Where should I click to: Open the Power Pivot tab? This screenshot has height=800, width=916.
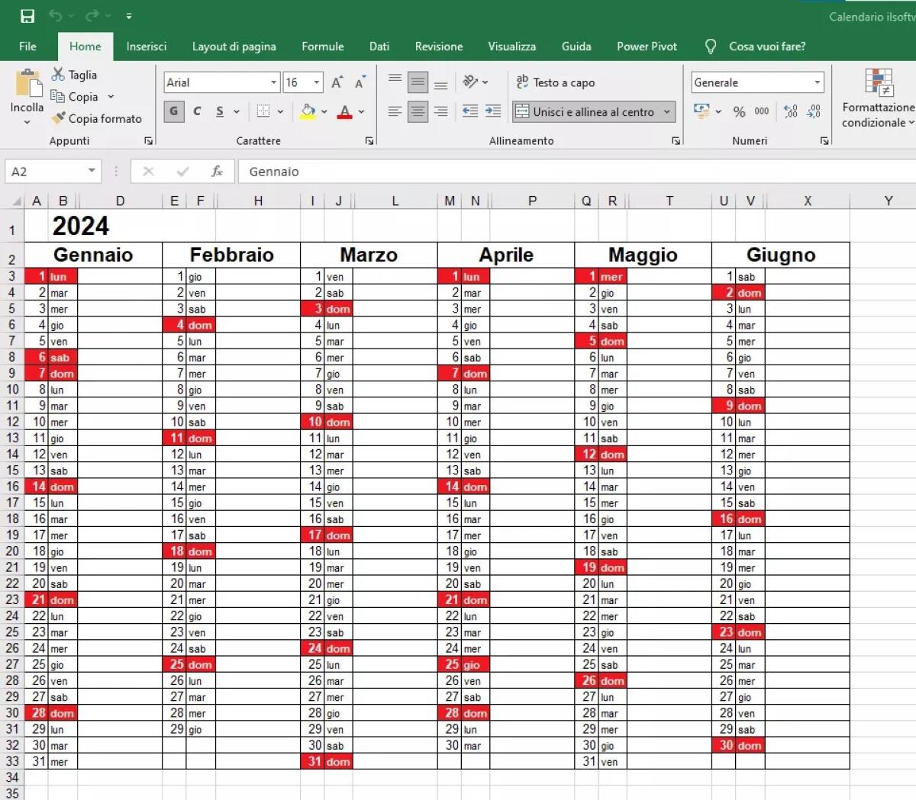tap(647, 47)
